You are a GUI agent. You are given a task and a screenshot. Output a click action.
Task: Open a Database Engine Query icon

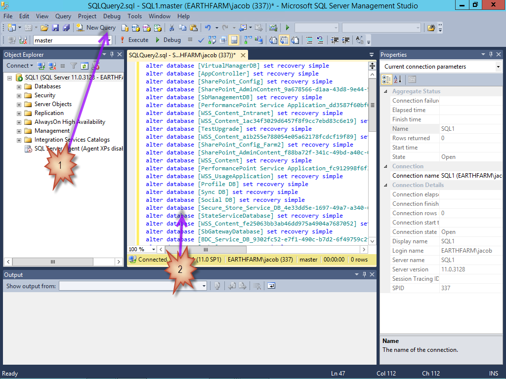click(125, 28)
